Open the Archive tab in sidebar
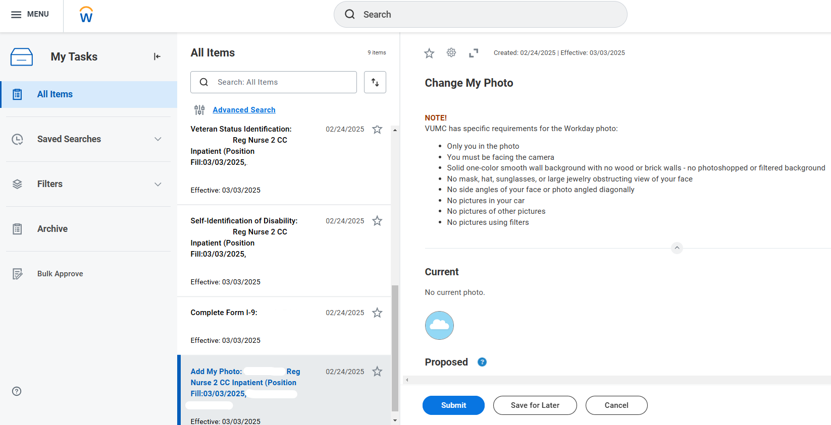Viewport: 831px width, 425px height. tap(53, 229)
